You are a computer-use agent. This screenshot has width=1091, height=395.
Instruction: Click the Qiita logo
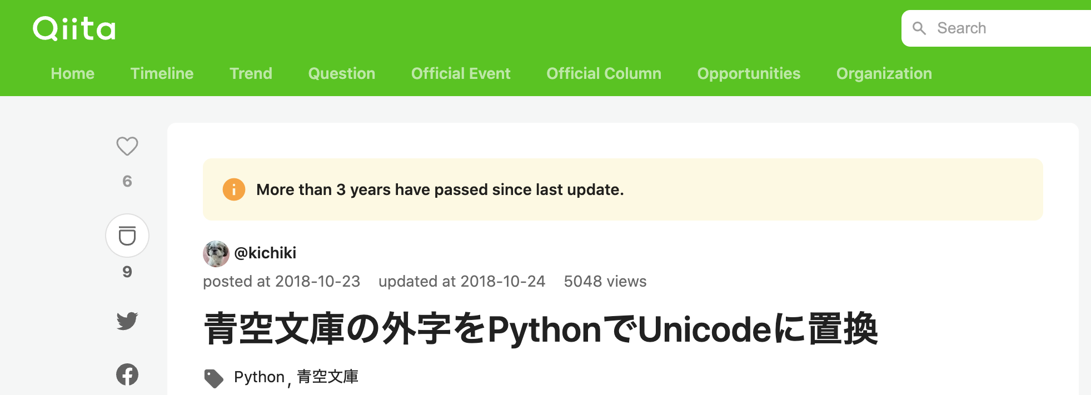(x=74, y=28)
